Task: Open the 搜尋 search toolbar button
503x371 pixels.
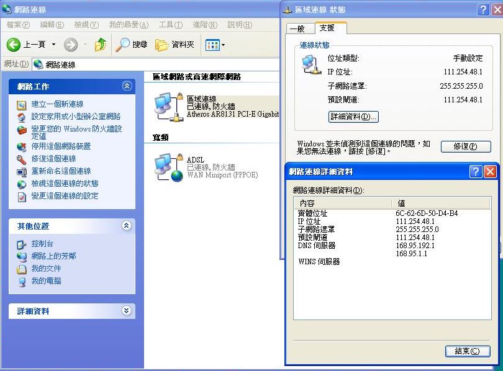Action: coord(132,45)
